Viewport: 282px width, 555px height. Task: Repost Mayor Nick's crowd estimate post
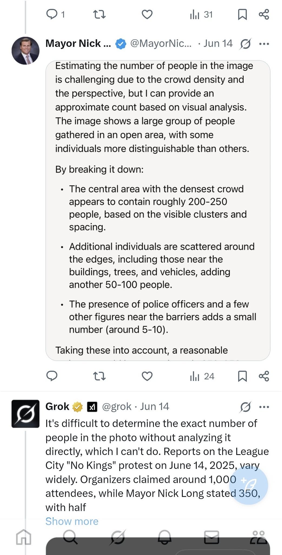(99, 376)
